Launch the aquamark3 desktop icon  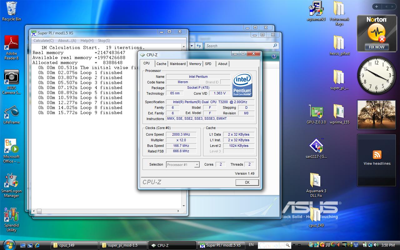coord(316,11)
